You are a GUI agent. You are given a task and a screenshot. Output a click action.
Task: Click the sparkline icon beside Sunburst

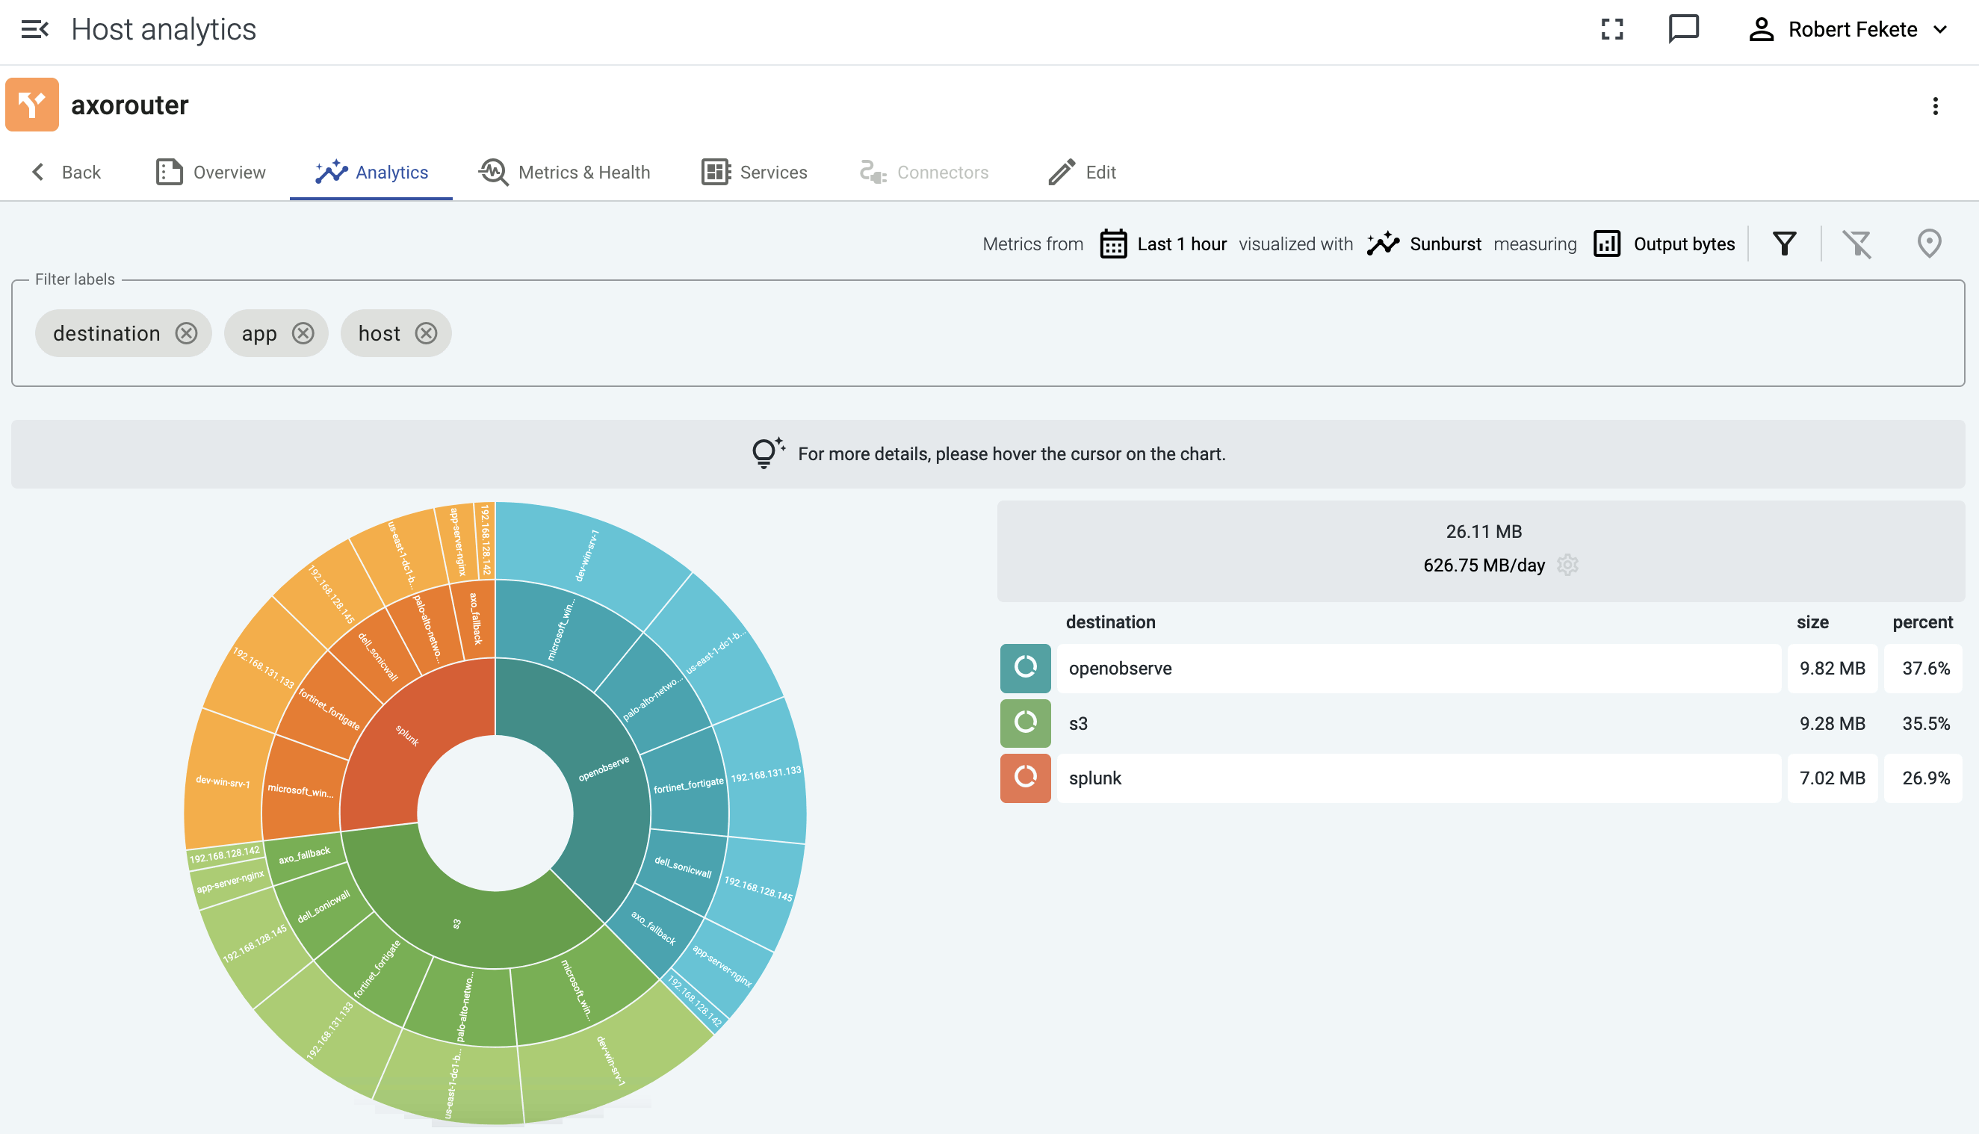tap(1382, 244)
